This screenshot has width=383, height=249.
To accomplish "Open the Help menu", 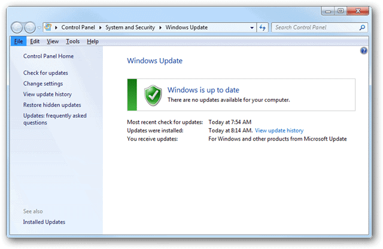I will 93,41.
